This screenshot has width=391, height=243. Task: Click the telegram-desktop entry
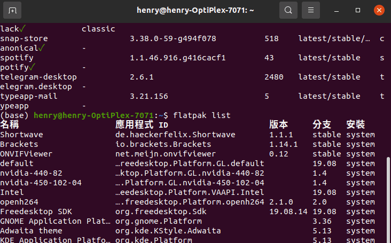click(x=38, y=77)
